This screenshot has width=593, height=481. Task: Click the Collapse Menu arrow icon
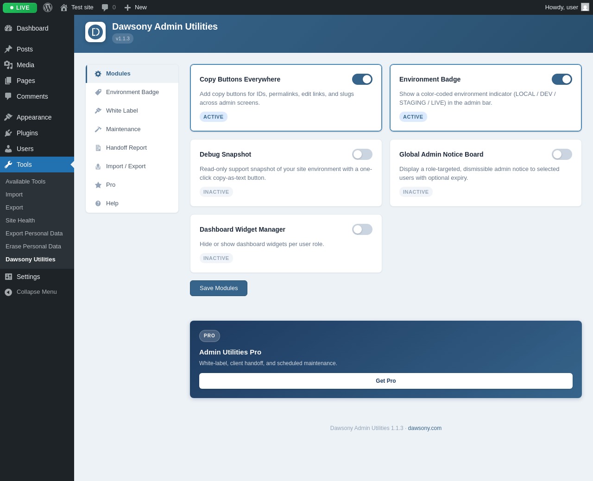pos(8,292)
